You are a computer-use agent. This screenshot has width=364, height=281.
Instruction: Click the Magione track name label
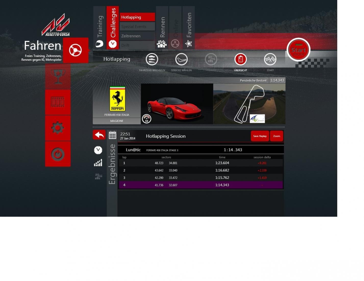click(117, 121)
